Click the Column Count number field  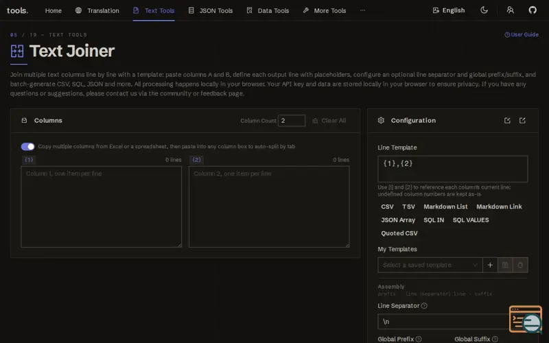coord(292,121)
